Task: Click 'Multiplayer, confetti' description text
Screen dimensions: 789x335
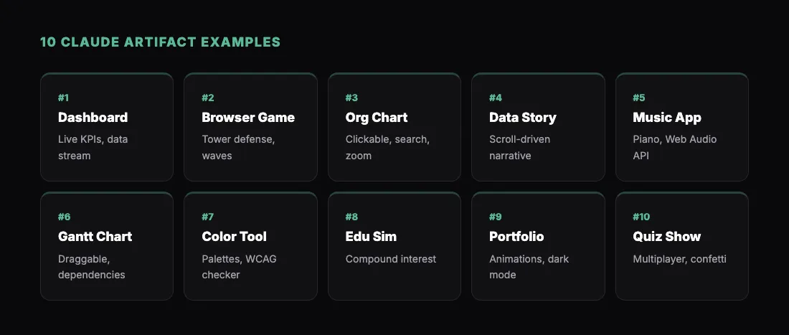Action: click(x=679, y=259)
